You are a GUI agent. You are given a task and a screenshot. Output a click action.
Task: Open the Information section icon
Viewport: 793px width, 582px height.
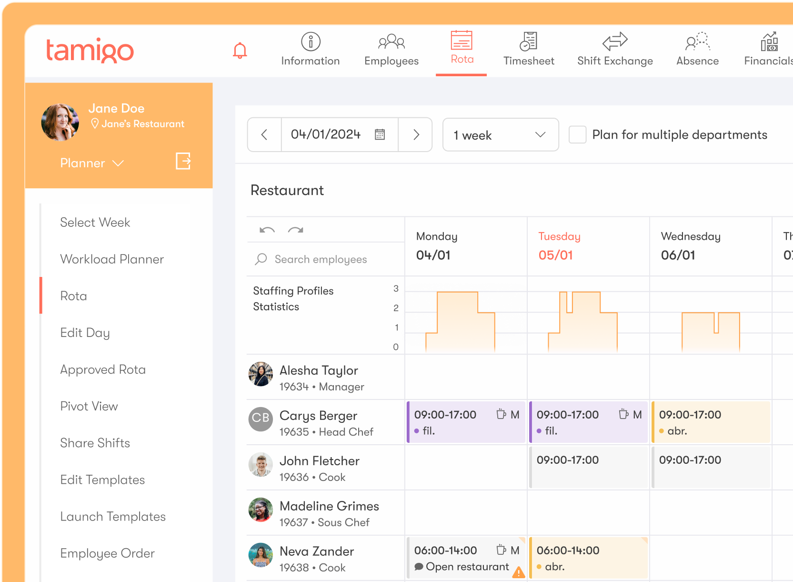(x=311, y=42)
